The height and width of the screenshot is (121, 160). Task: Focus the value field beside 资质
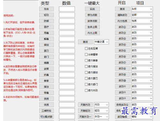(x=67, y=99)
